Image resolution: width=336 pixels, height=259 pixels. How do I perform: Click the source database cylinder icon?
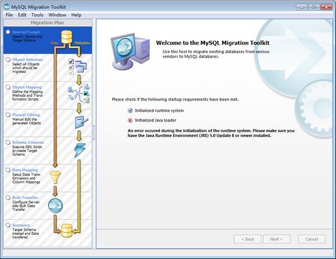pos(67,37)
